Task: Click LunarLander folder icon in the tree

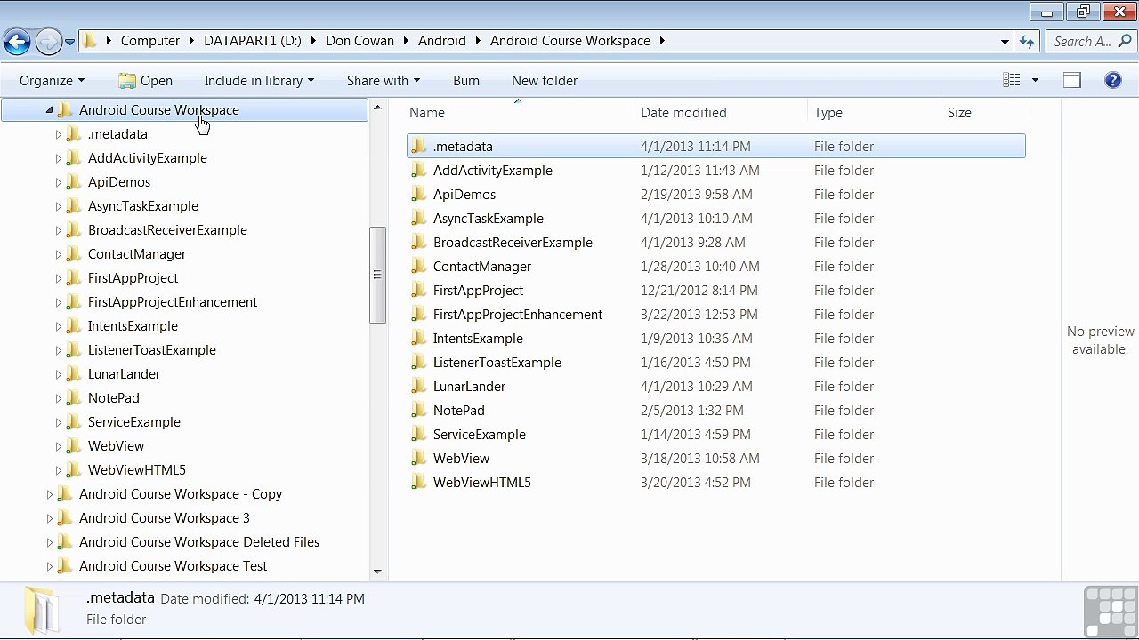Action: [x=74, y=374]
